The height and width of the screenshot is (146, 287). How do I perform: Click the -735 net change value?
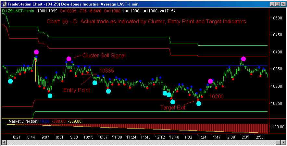click(82, 11)
